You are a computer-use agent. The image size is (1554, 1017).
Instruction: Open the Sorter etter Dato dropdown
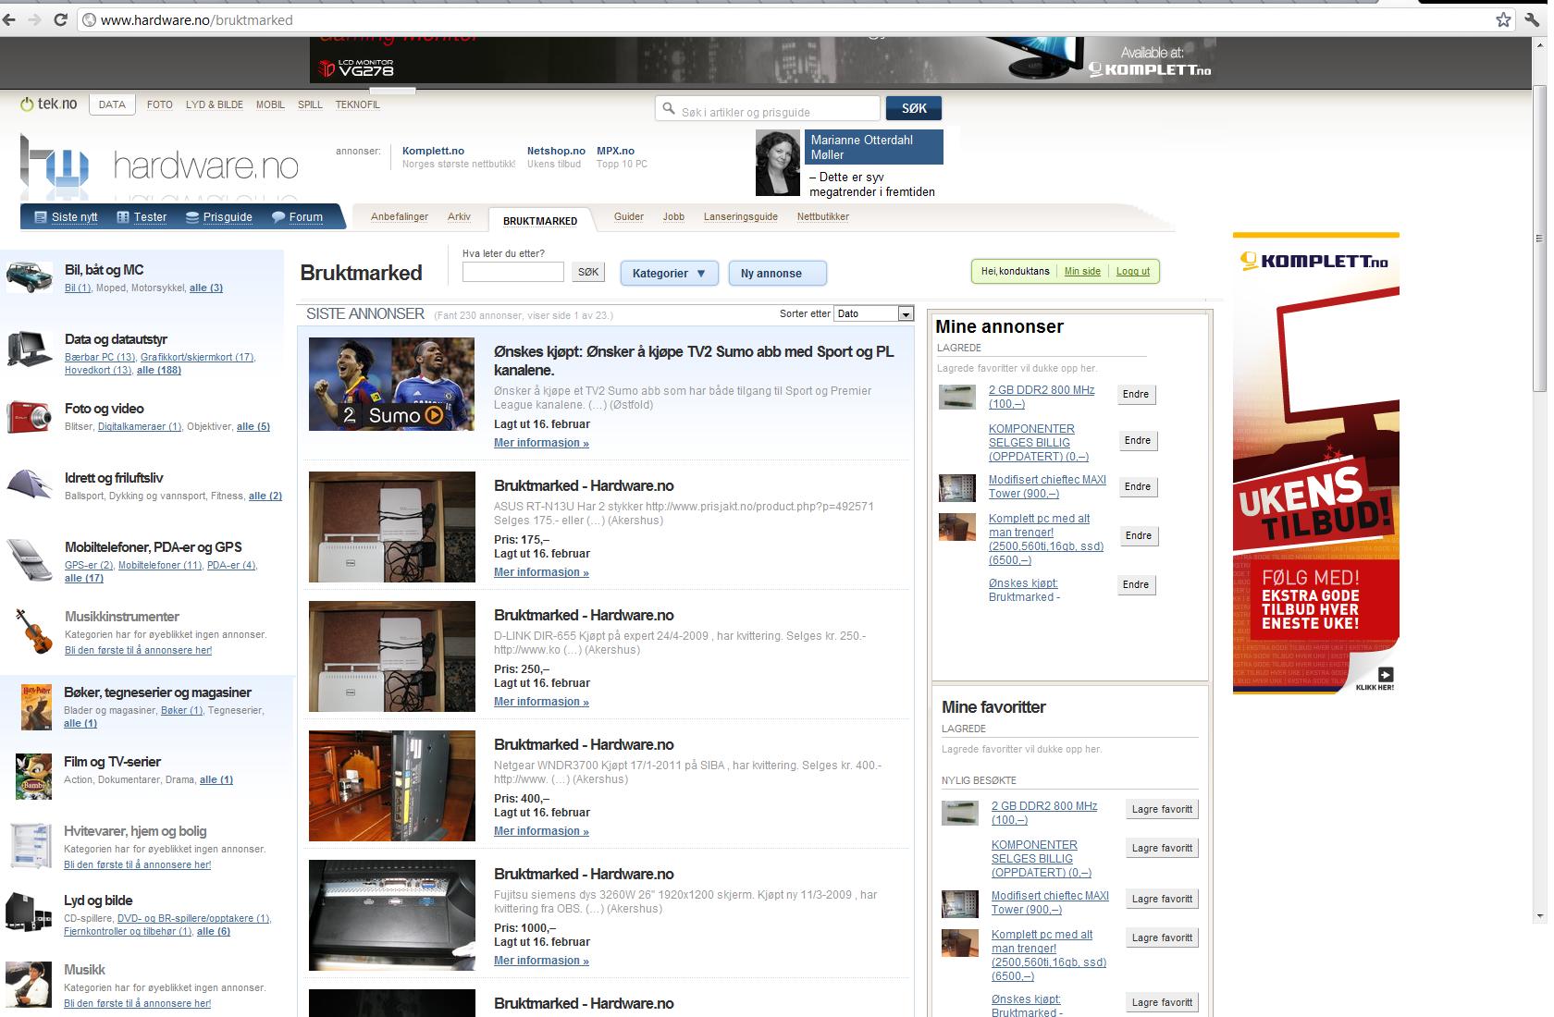[873, 313]
